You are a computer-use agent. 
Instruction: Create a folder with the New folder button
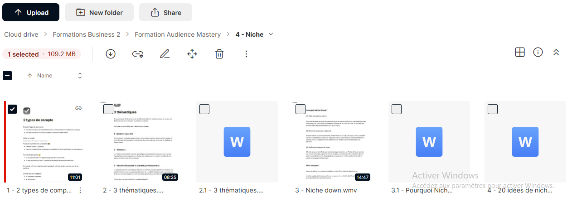99,12
